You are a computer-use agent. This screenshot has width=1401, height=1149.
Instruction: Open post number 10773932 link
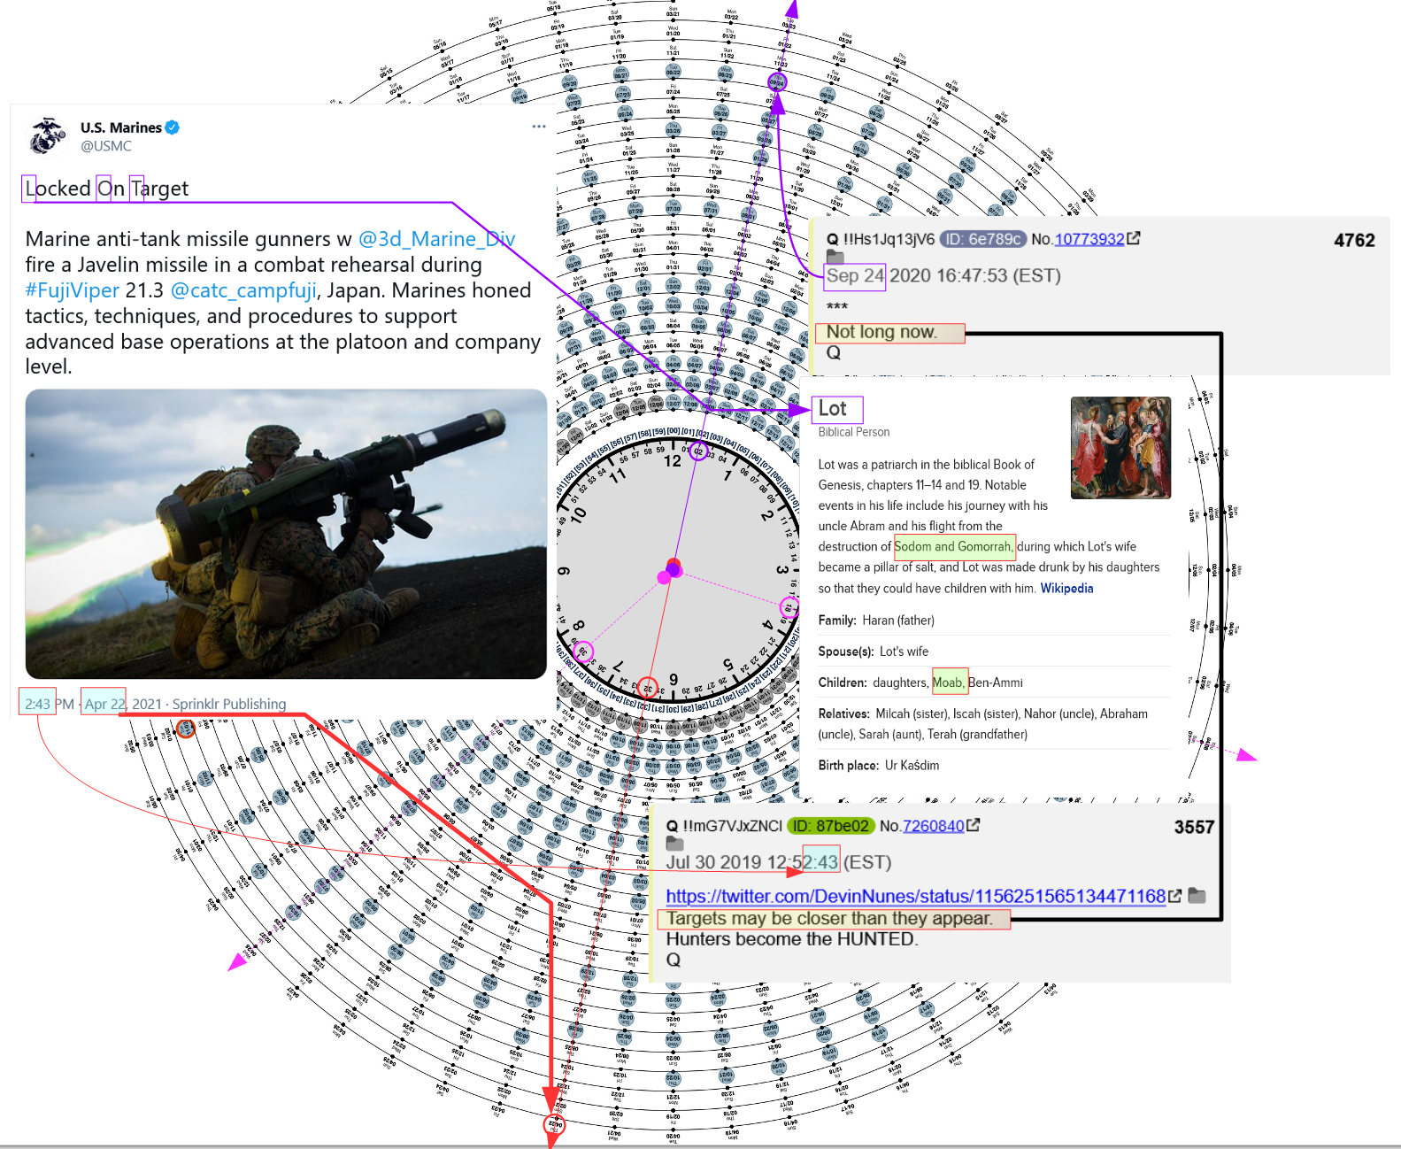pyautogui.click(x=1089, y=239)
